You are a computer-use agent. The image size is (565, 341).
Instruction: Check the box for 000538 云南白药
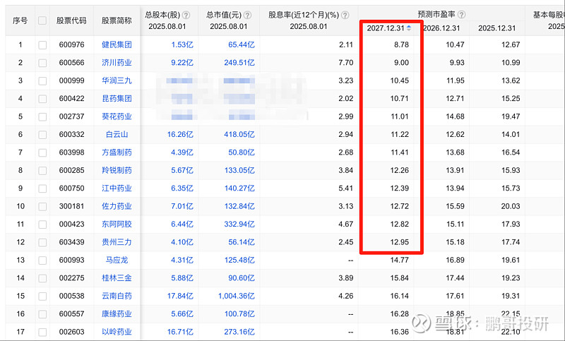[42, 297]
